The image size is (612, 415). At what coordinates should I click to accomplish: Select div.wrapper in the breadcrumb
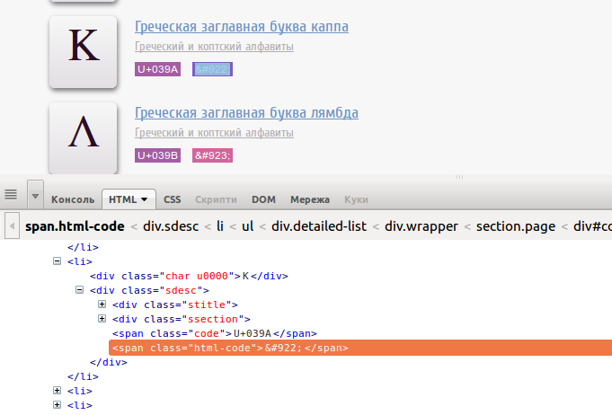421,226
